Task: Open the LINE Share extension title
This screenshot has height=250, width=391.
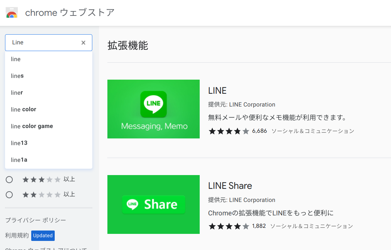Action: (x=230, y=186)
